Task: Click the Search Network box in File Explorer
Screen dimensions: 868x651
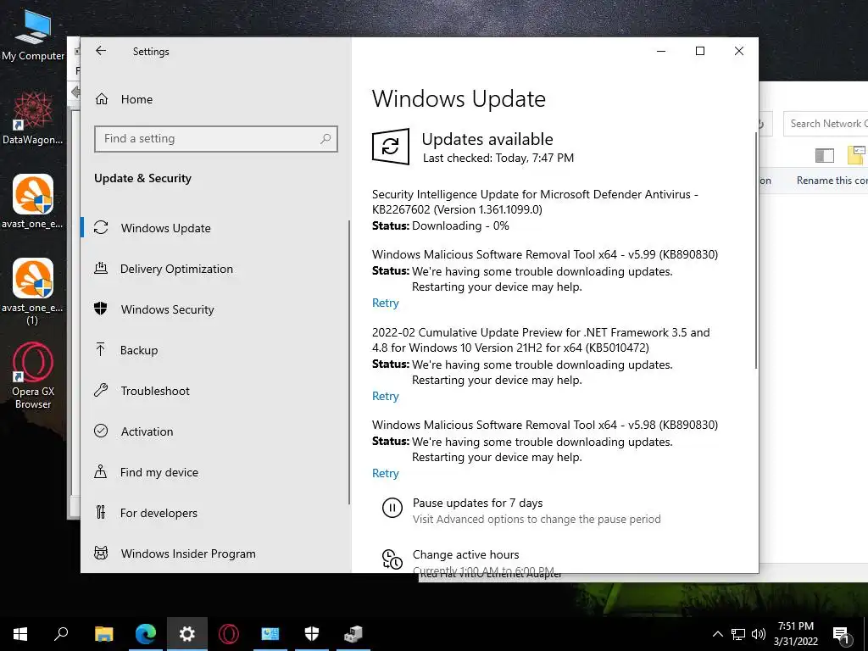Action: 826,124
